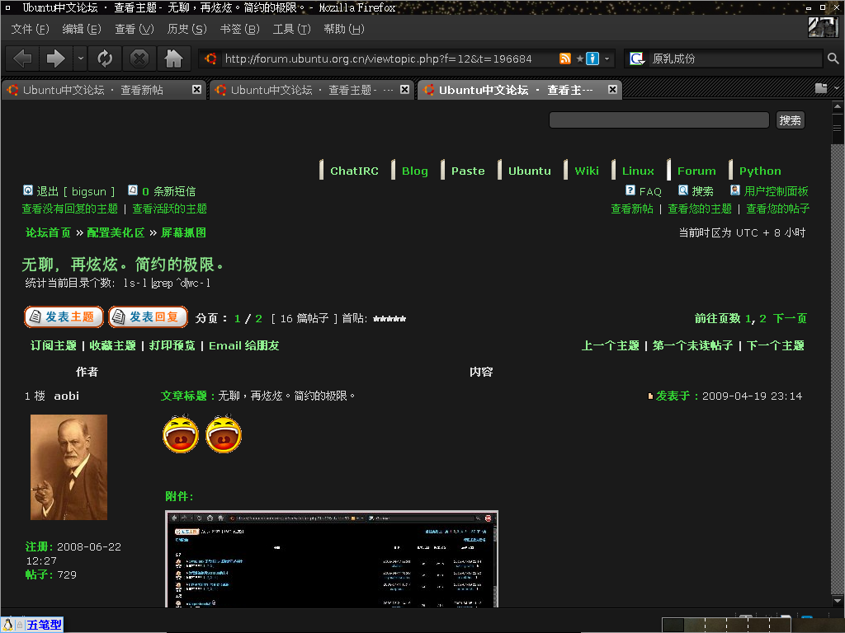
Task: Click 订阅主题 subscribe link
Action: [x=54, y=345]
